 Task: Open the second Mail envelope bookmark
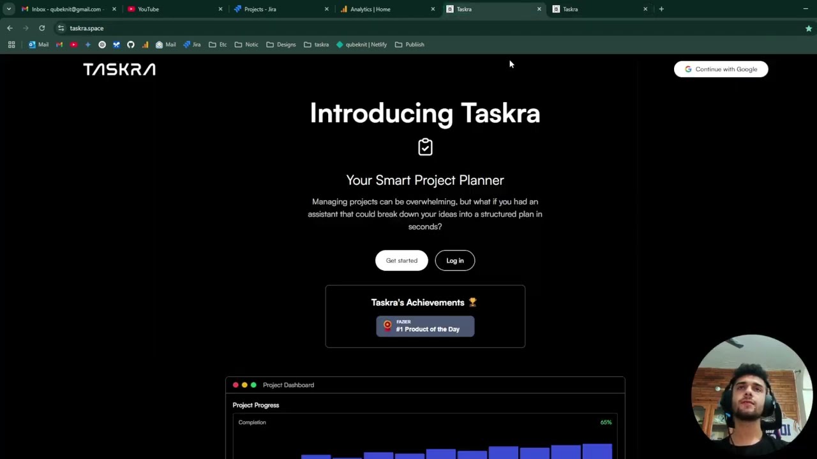click(165, 45)
